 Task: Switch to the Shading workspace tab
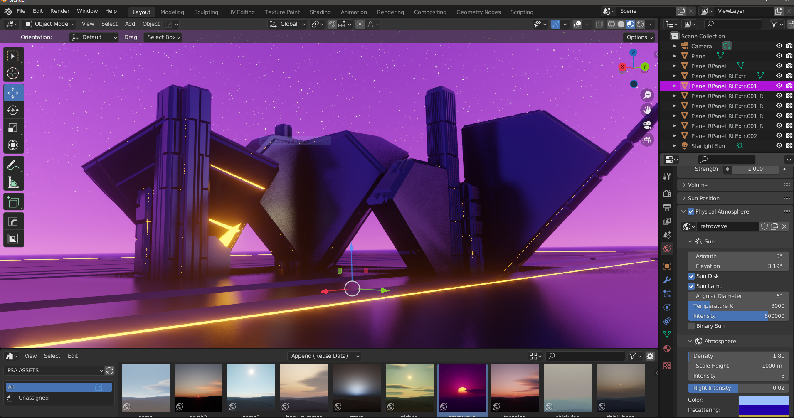(320, 12)
